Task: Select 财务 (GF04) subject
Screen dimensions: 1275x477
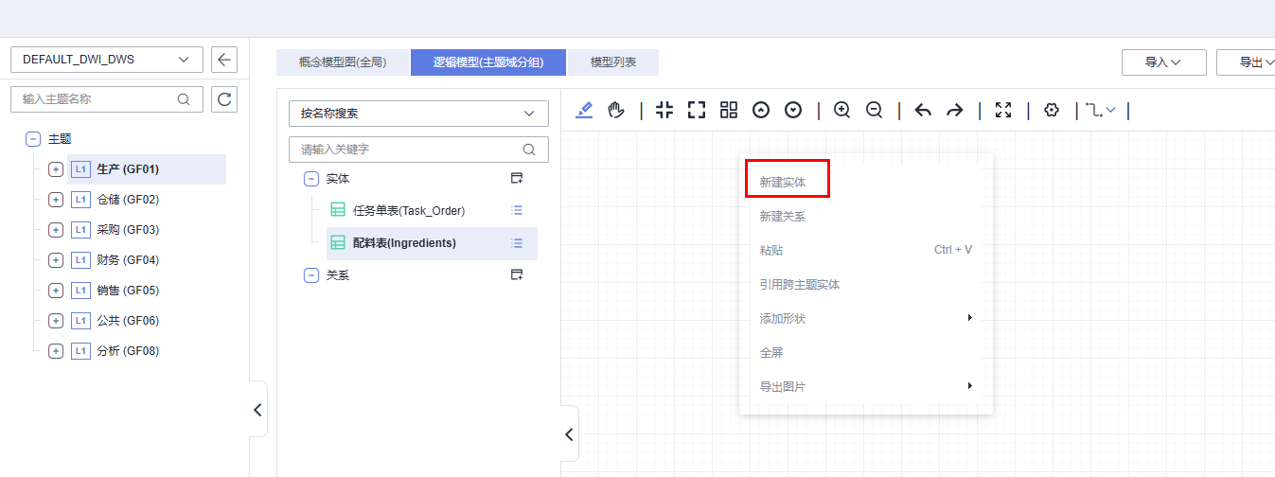Action: tap(128, 260)
